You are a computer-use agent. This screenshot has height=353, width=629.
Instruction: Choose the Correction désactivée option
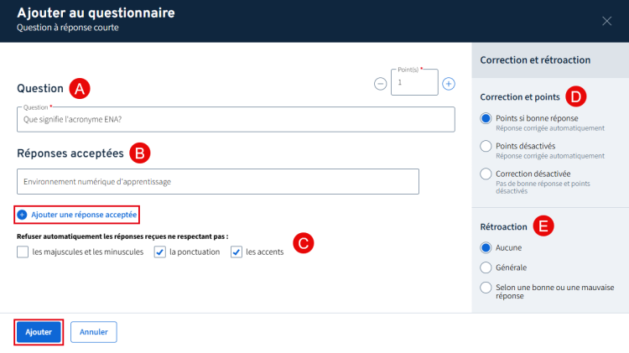pos(486,174)
